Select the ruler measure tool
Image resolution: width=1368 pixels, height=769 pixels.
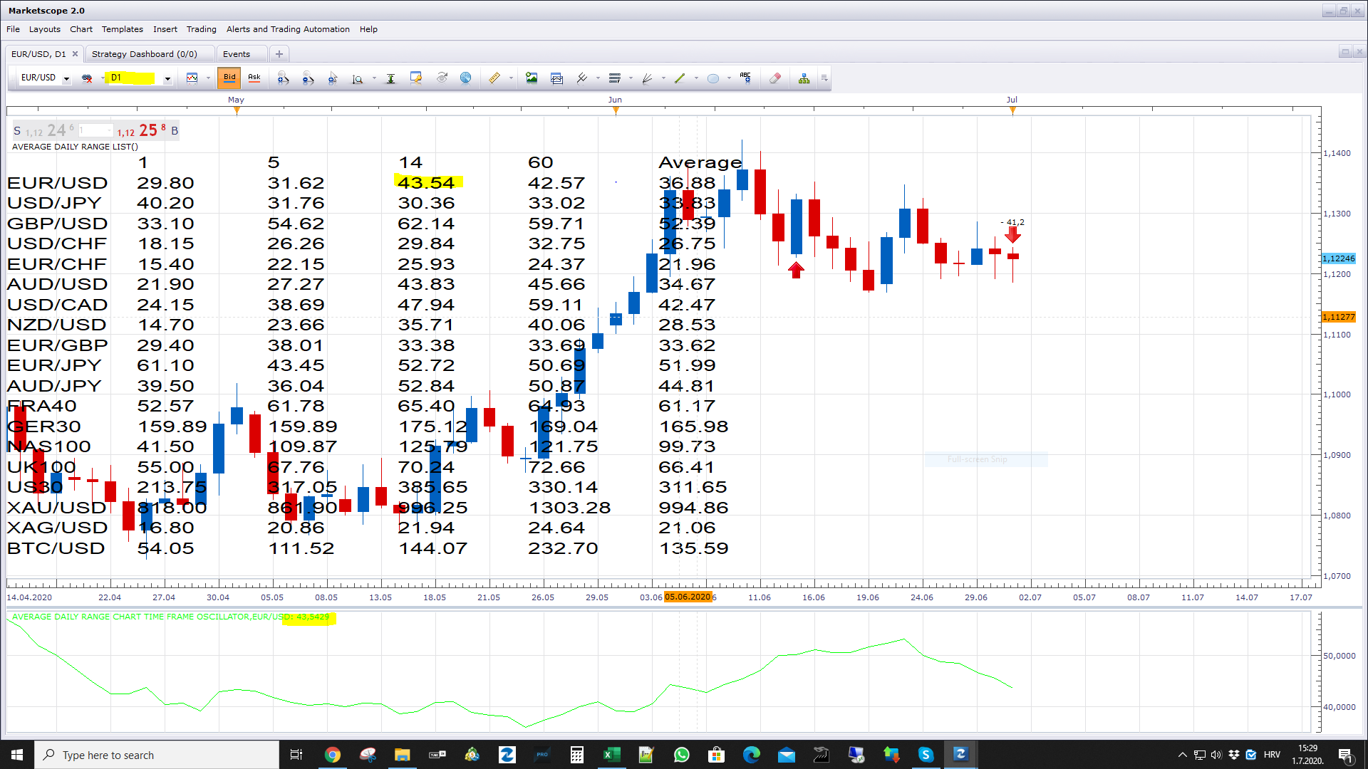click(x=494, y=78)
